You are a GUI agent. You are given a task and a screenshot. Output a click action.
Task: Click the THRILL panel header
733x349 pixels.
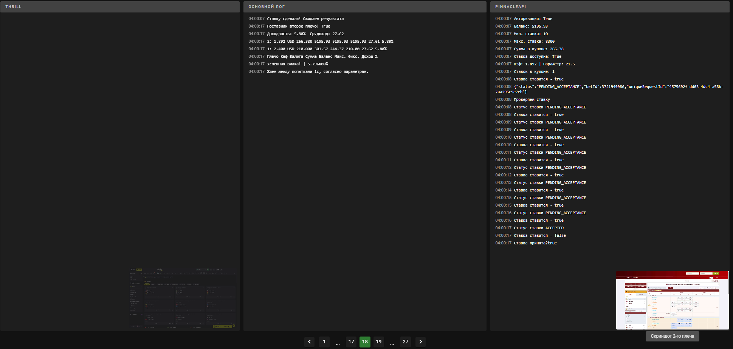(120, 7)
